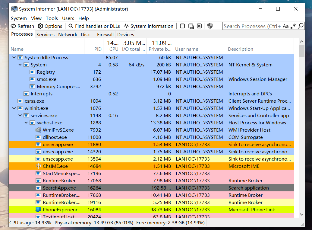The width and height of the screenshot is (312, 230).
Task: Sort by the User name column header
Action: point(200,46)
